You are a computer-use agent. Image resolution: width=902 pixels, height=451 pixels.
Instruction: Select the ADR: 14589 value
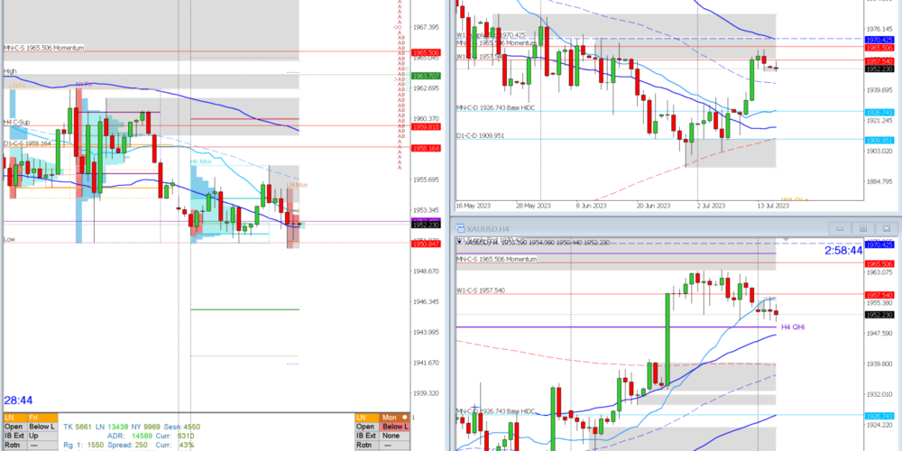click(131, 437)
